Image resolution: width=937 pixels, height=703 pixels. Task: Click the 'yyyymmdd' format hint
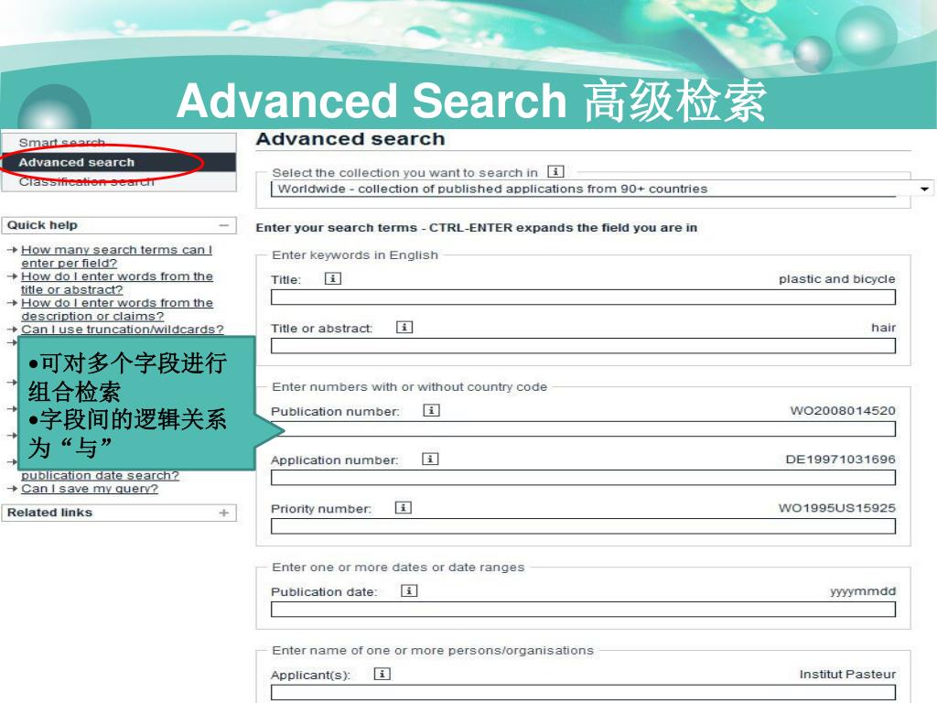(x=863, y=592)
